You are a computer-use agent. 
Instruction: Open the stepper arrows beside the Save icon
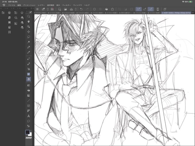pos(76,9)
